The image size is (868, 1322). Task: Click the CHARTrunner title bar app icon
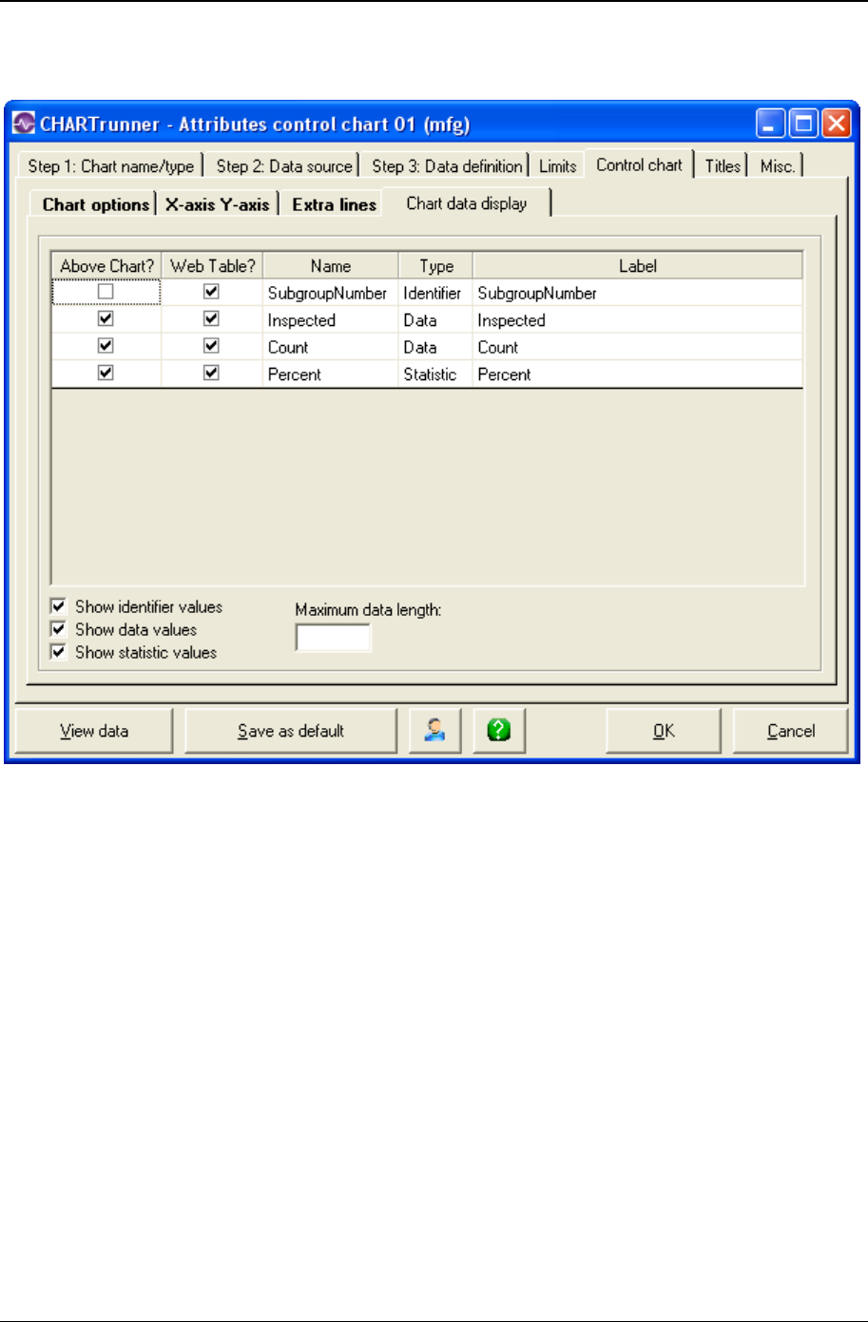coord(24,125)
